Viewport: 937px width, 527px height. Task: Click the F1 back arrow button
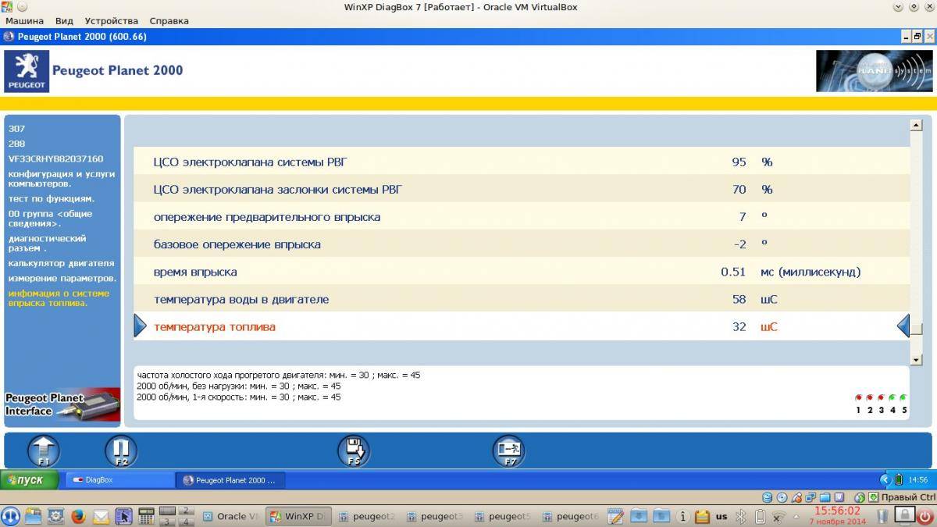[x=44, y=451]
